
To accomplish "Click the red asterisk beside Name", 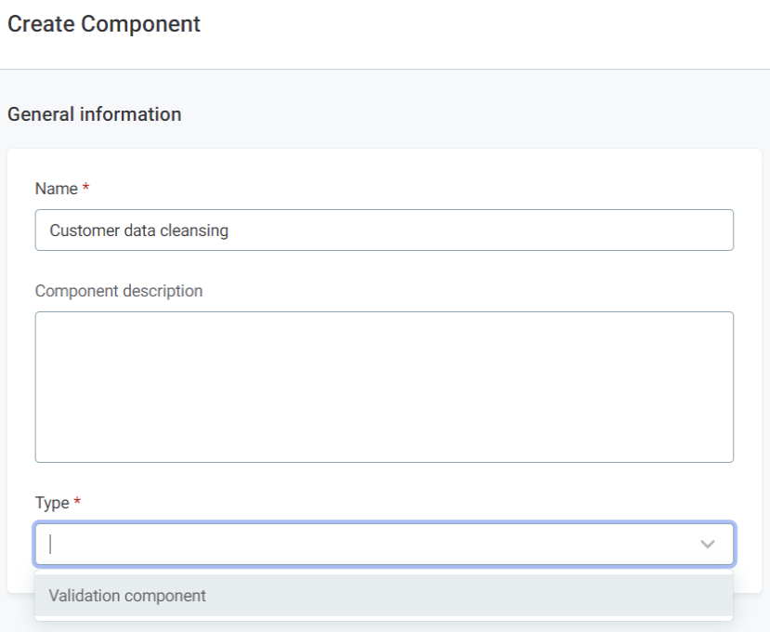I will coord(86,189).
